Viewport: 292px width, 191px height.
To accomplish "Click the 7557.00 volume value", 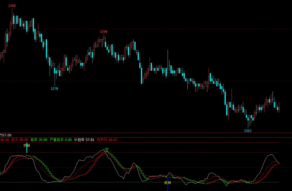I will 6,135.
